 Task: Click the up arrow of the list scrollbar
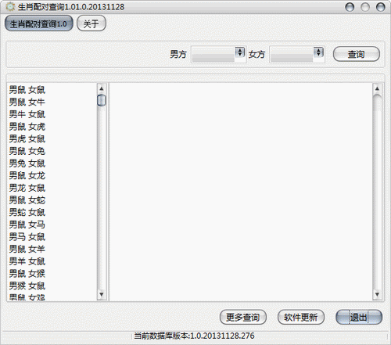point(102,88)
